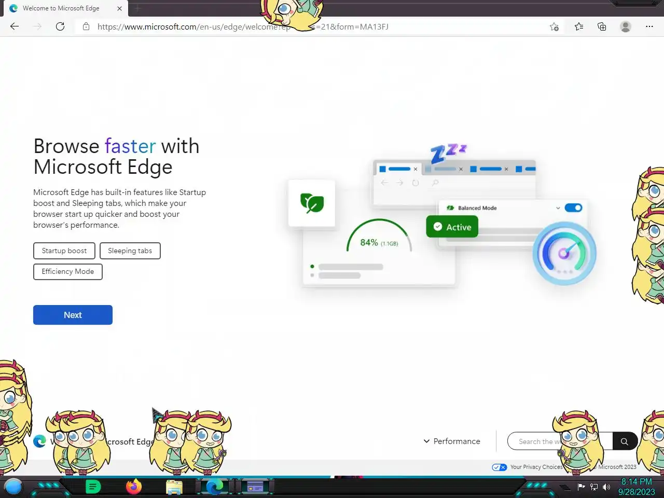664x498 pixels.
Task: Open the purple window taskbar button
Action: 255,487
